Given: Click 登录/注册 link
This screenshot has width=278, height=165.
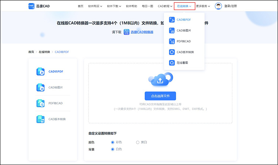Looking at the screenshot, I should tap(231, 6).
